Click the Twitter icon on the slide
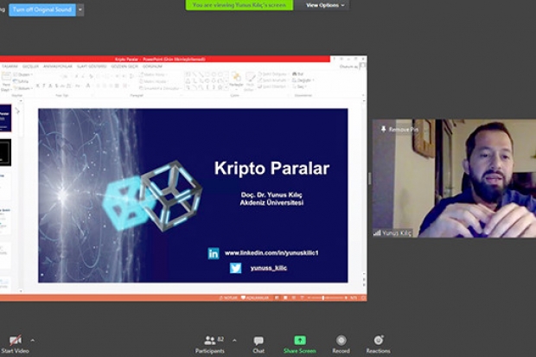This screenshot has width=536, height=357. tap(235, 268)
